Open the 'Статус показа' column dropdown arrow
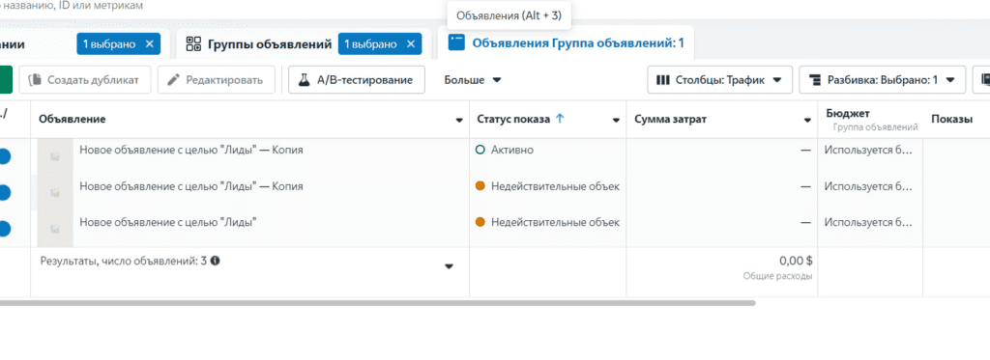Image resolution: width=990 pixels, height=360 pixels. pyautogui.click(x=616, y=120)
